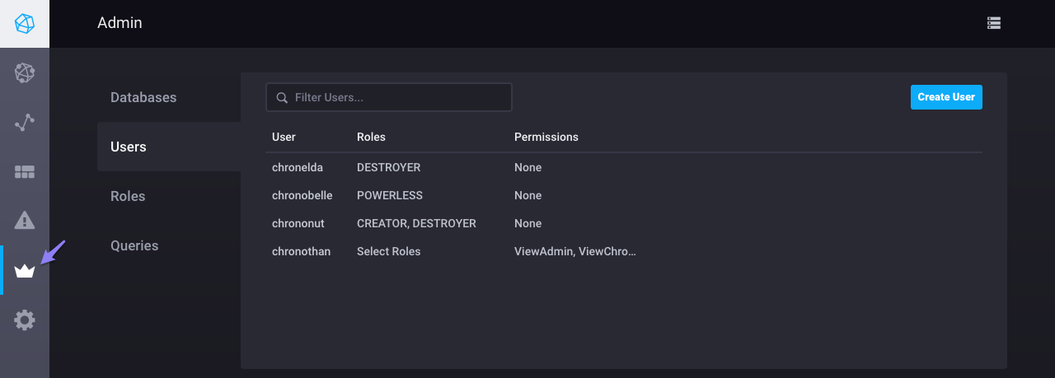The width and height of the screenshot is (1055, 378).
Task: Click the source indicator icon top right
Action: pos(994,23)
